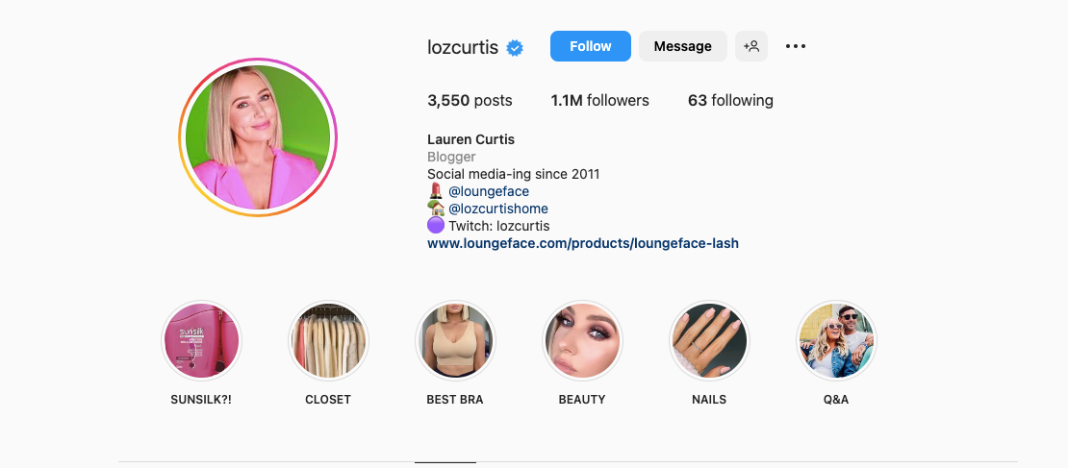
Task: Open the BEAUTY highlight thumbnail
Action: click(582, 341)
